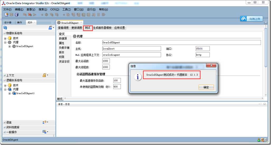Select the 权限 side tab
271x145 pixels.
pos(62,57)
